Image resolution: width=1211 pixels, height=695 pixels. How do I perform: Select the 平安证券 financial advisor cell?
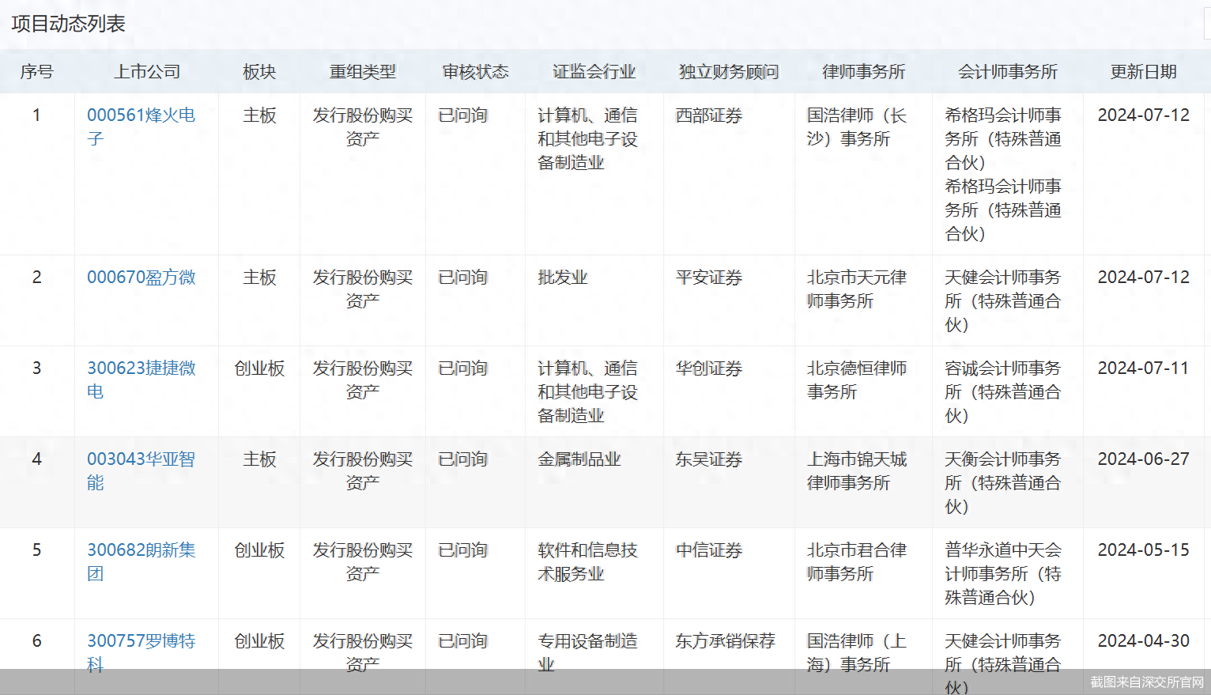tap(709, 278)
